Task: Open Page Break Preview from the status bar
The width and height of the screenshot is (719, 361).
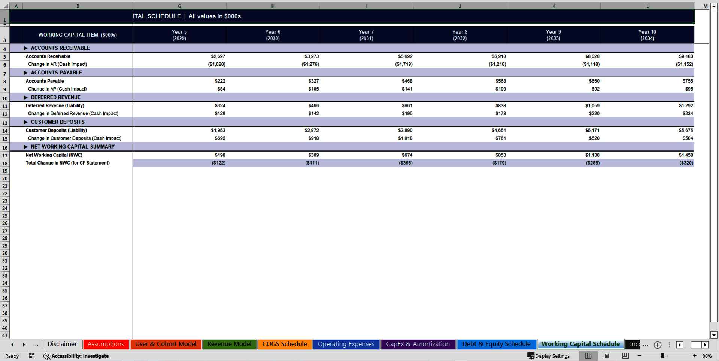Action: pyautogui.click(x=625, y=356)
